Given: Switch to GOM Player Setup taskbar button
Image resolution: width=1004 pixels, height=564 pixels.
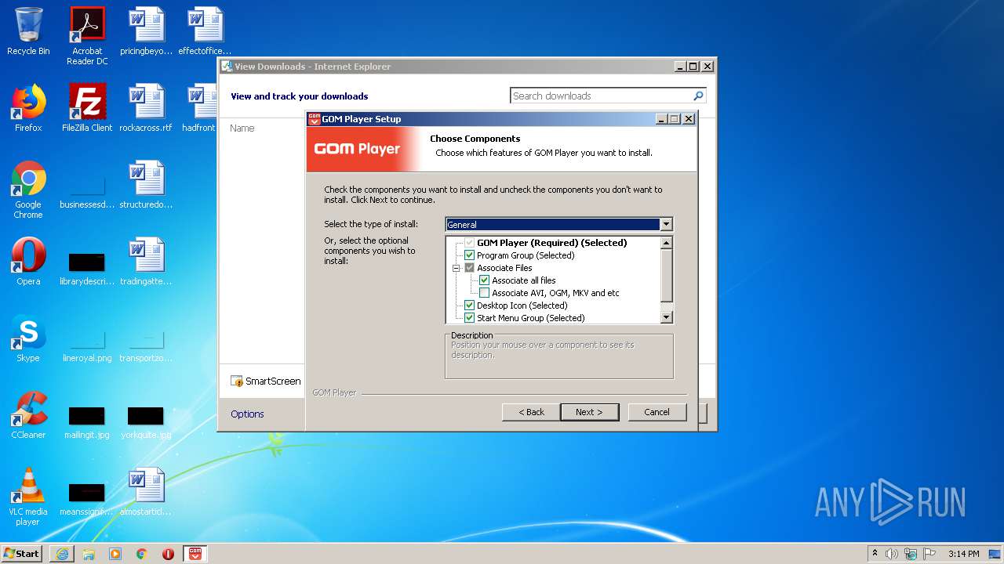Looking at the screenshot, I should (x=195, y=554).
